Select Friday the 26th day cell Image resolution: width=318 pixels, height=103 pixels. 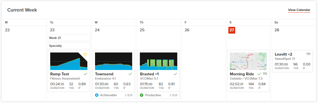203,63
